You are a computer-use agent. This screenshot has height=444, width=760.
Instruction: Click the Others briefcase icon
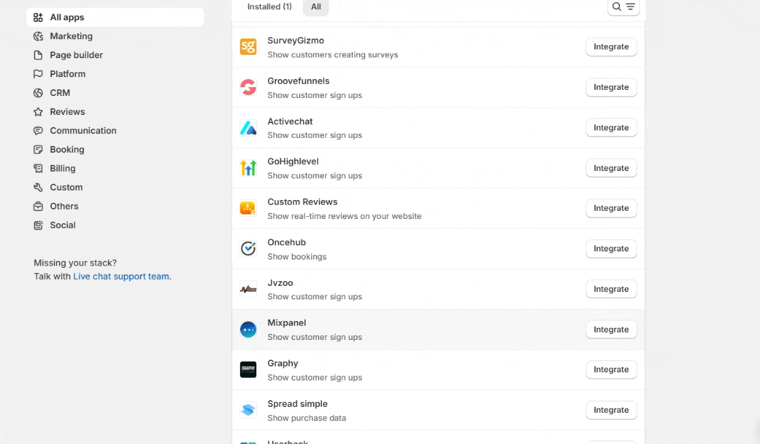[x=38, y=206]
